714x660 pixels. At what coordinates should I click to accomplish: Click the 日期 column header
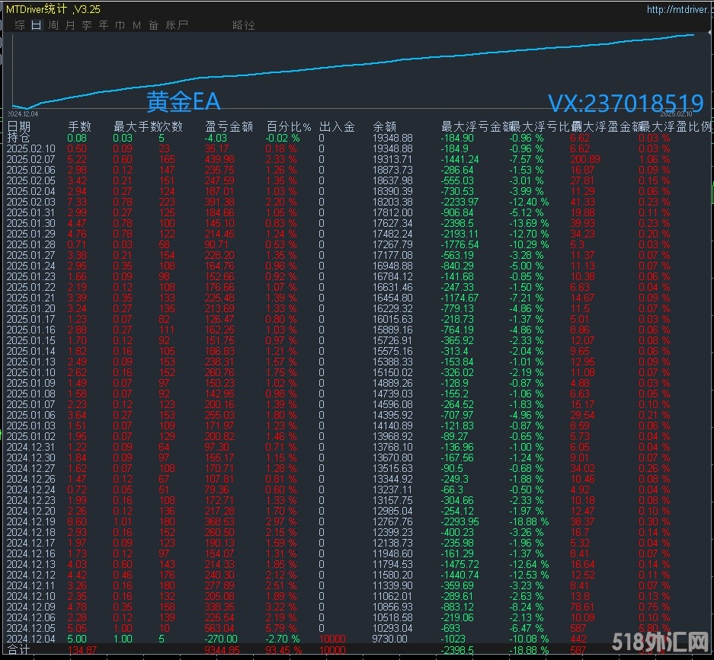click(x=19, y=126)
